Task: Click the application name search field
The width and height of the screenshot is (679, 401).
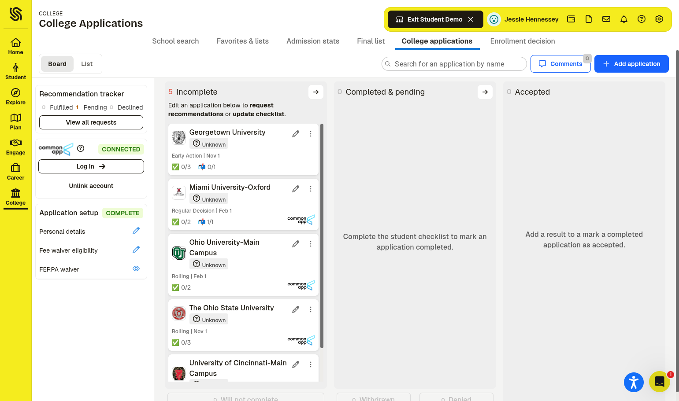Action: 454,64
